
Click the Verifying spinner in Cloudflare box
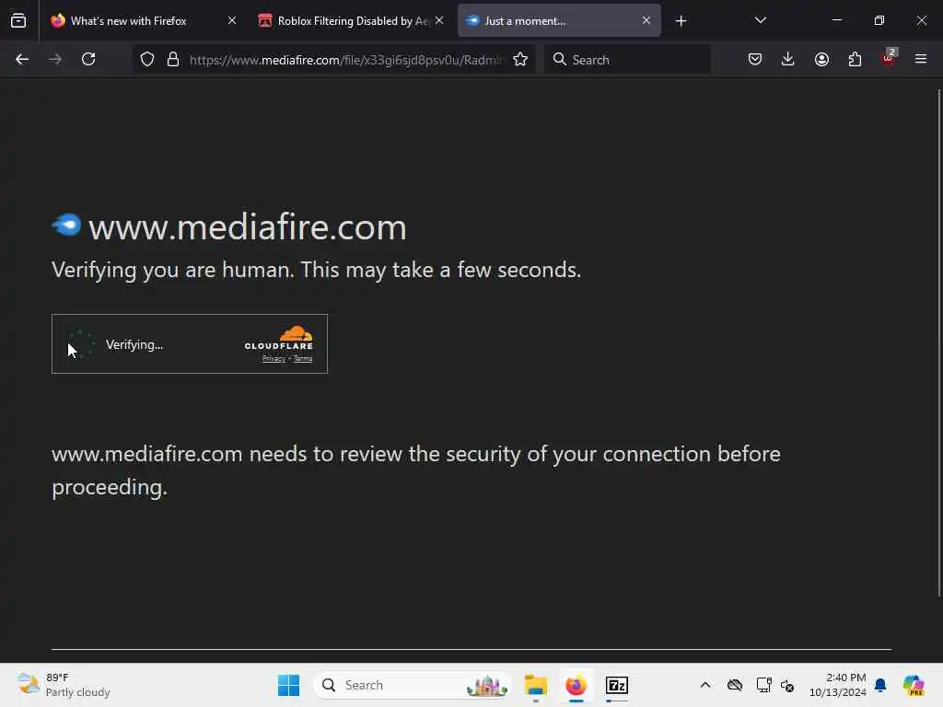coord(79,344)
